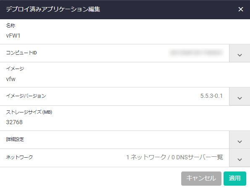This screenshot has height=189, width=250.
Task: Click the 適用 button
Action: tap(235, 179)
